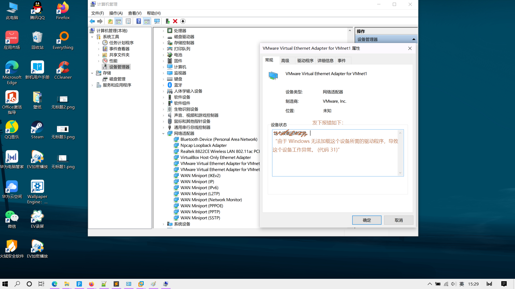Open the 查看(V) menu
This screenshot has height=289, width=515.
[135, 13]
